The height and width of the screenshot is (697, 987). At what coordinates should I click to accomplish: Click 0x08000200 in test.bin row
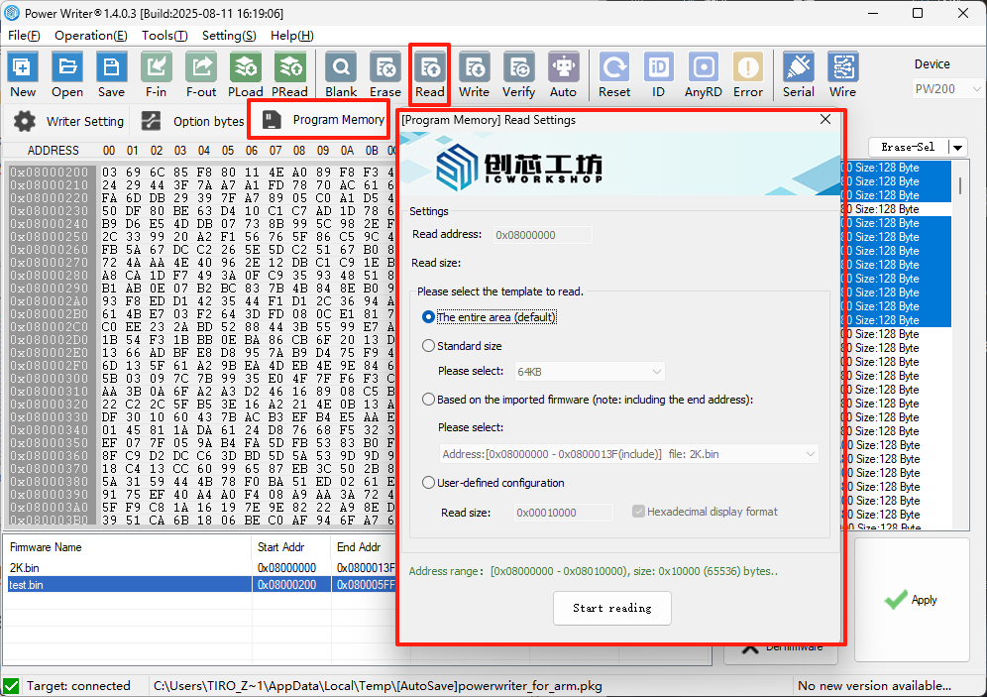click(286, 585)
